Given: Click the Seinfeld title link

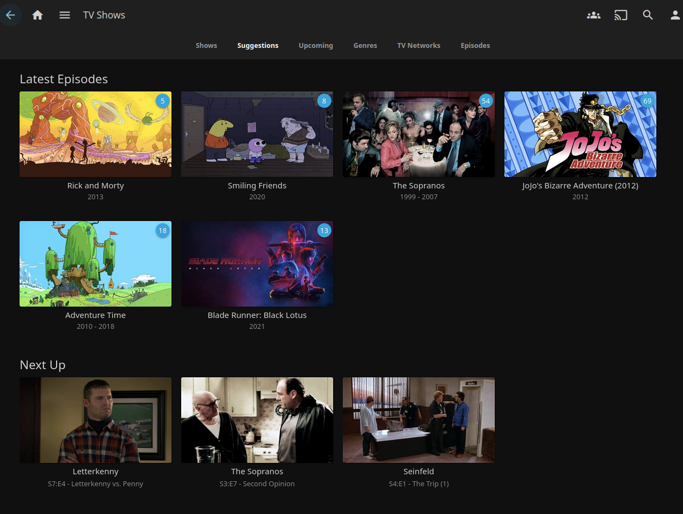Looking at the screenshot, I should (419, 472).
